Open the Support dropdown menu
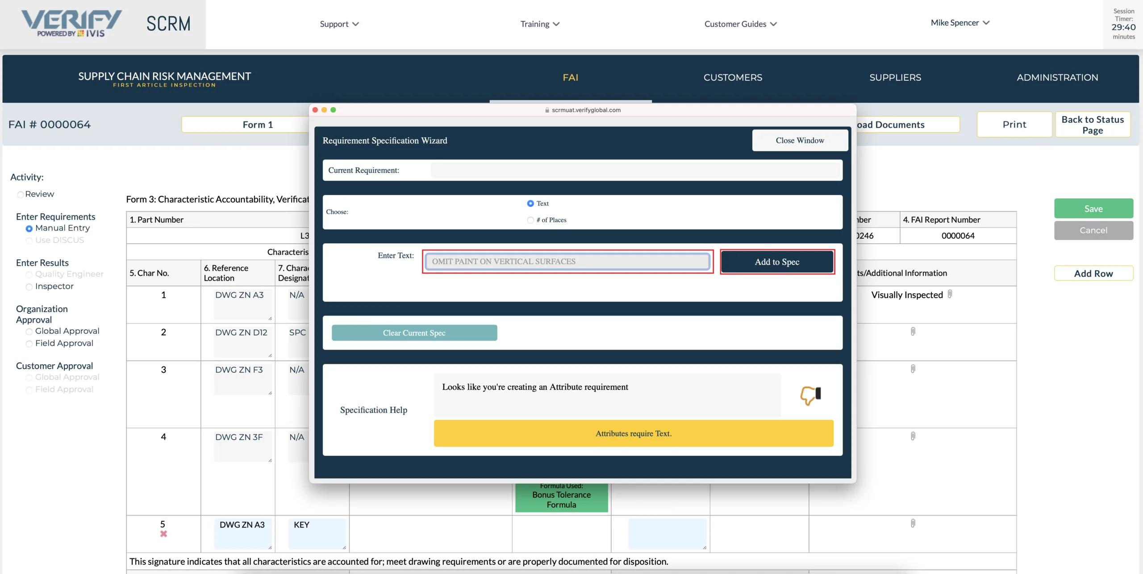Screen dimensions: 1143x574 tap(339, 24)
